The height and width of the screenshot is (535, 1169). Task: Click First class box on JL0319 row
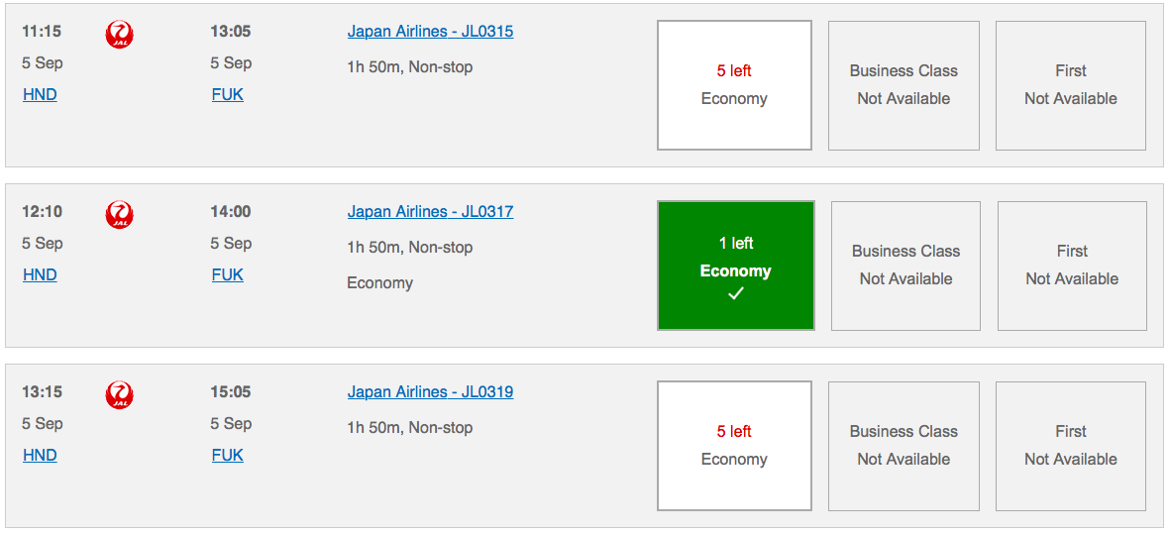click(x=1070, y=446)
